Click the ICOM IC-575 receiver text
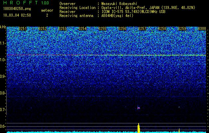 pos(133,12)
